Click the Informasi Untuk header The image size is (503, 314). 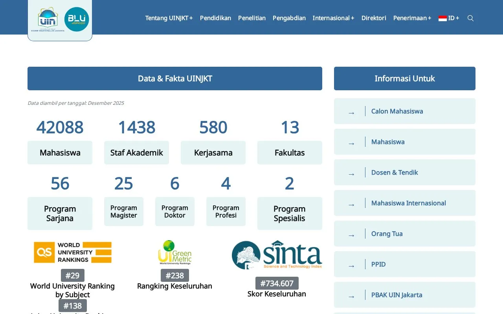(x=405, y=78)
